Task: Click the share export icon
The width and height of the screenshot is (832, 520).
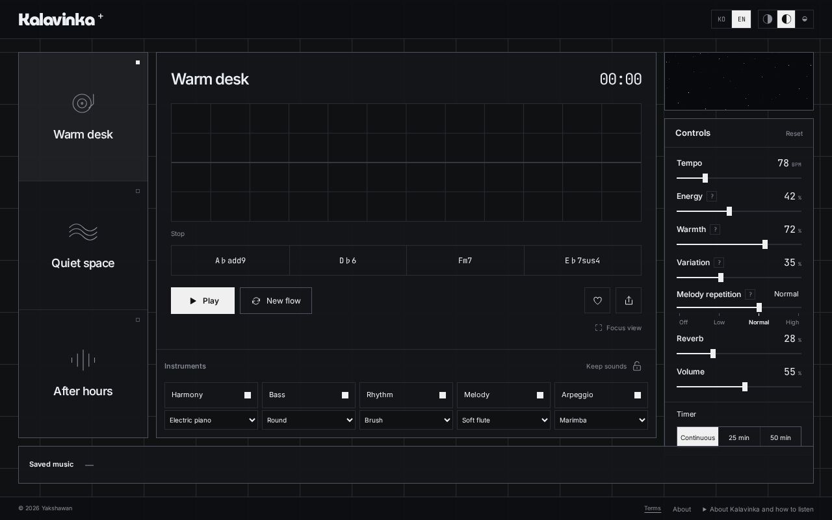Action: [629, 300]
